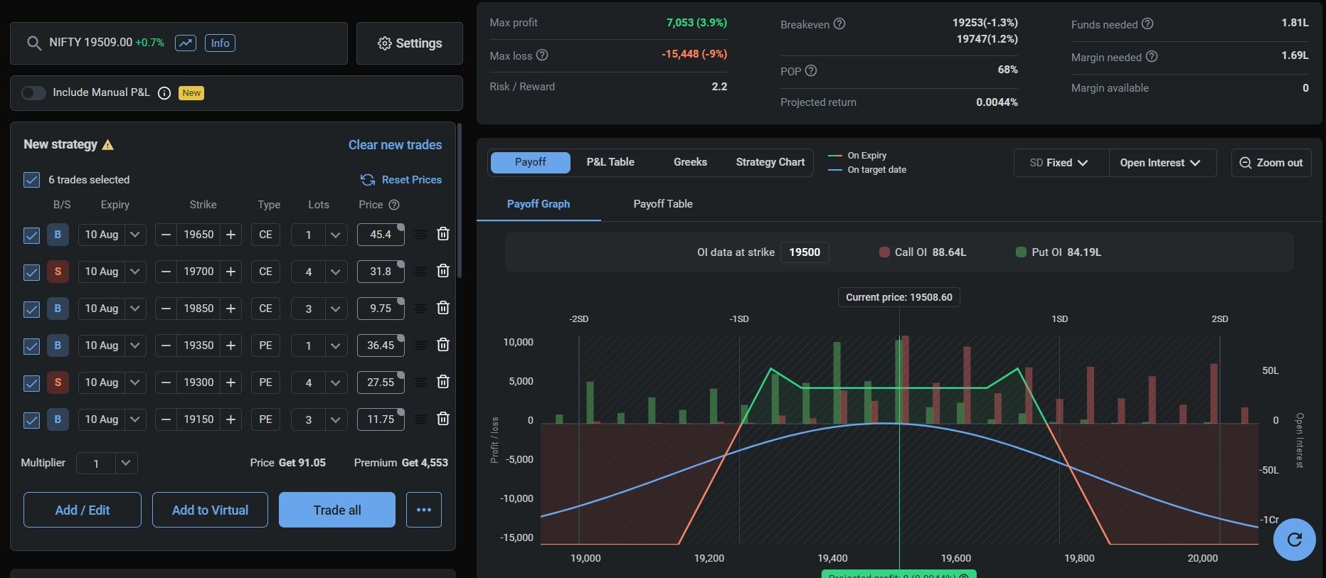Click the New strategy warning icon
The image size is (1326, 578).
coord(108,145)
